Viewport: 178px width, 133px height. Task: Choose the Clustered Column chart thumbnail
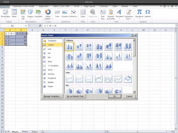click(x=69, y=46)
